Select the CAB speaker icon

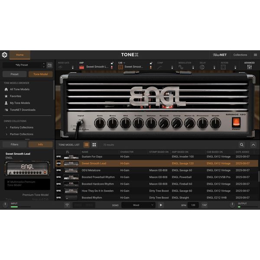click(x=120, y=67)
